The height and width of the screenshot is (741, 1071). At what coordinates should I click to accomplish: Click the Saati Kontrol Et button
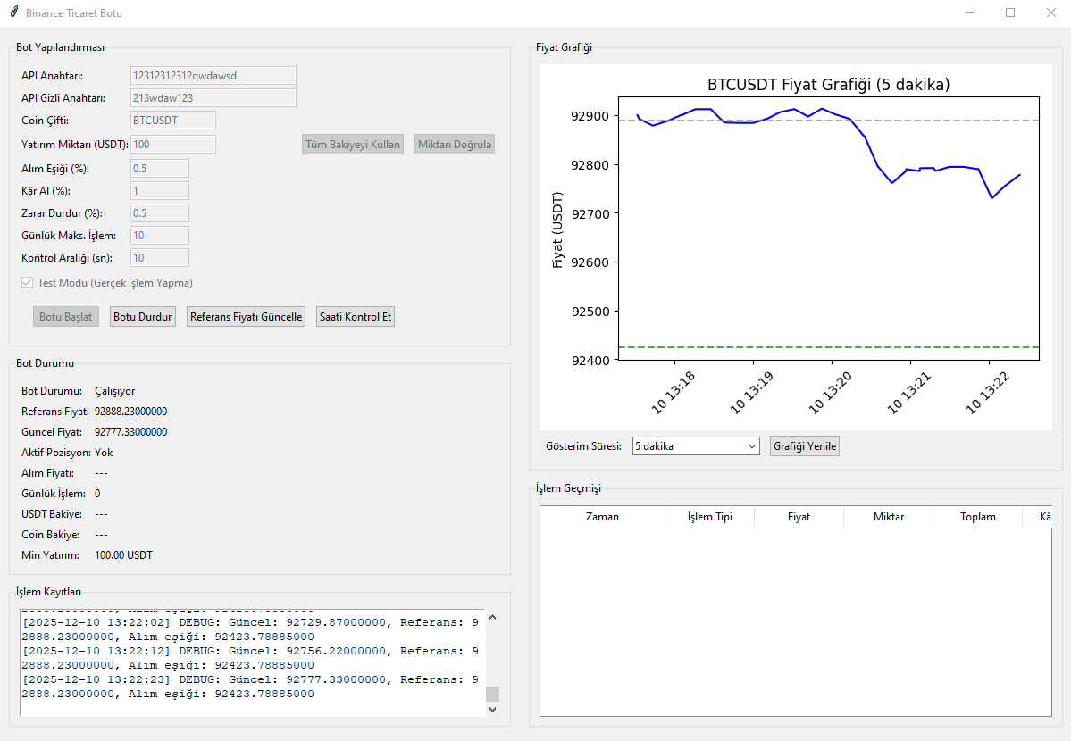(356, 317)
